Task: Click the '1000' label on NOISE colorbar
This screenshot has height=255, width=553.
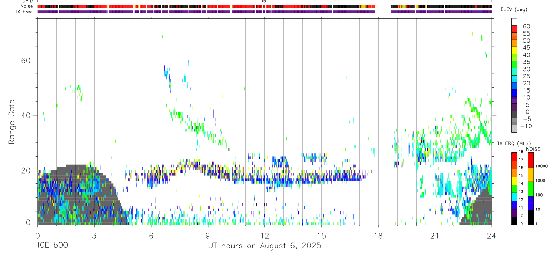Action: click(x=540, y=180)
